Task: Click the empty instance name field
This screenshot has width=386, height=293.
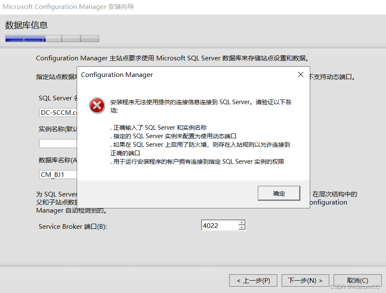Action: point(58,144)
